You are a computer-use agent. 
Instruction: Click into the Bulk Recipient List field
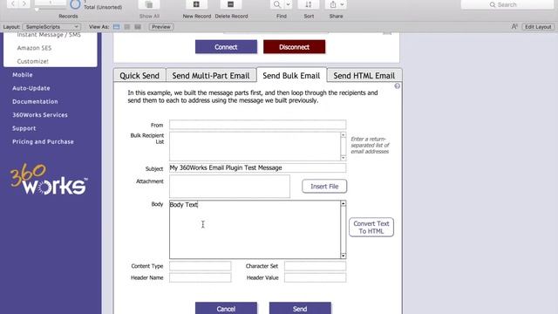[x=255, y=147]
